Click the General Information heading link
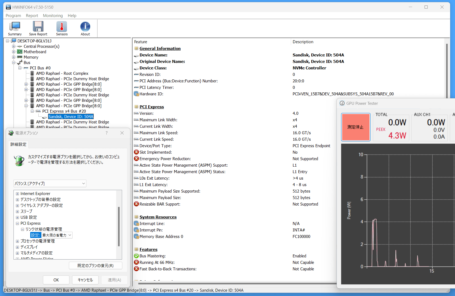 click(160, 48)
